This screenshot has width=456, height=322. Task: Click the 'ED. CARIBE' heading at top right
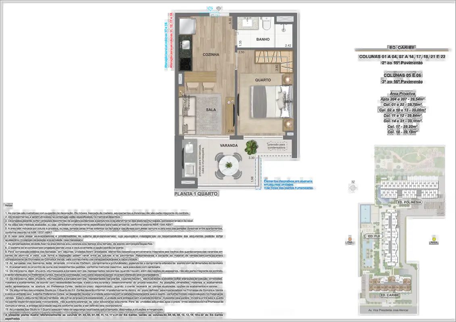click(x=402, y=47)
